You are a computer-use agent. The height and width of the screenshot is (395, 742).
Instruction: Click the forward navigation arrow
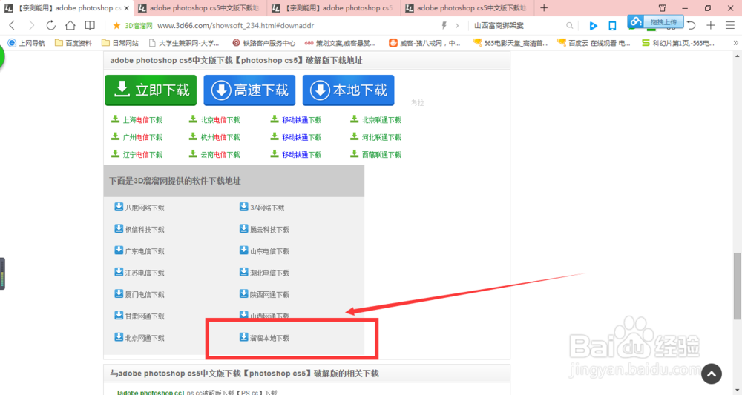pos(31,25)
